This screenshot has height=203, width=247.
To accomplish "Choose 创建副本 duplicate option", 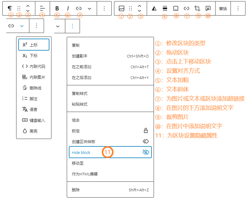I will click(x=110, y=56).
